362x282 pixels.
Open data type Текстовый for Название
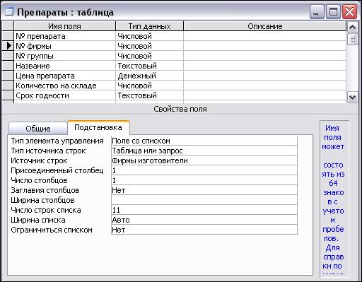[x=149, y=66]
